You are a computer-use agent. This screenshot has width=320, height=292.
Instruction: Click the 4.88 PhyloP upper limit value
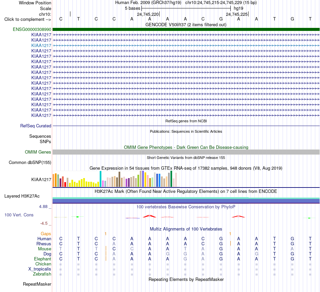click(x=43, y=207)
